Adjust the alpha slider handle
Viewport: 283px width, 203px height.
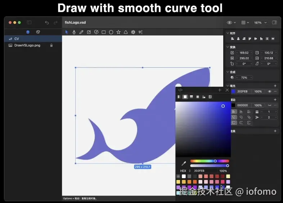pyautogui.click(x=228, y=166)
